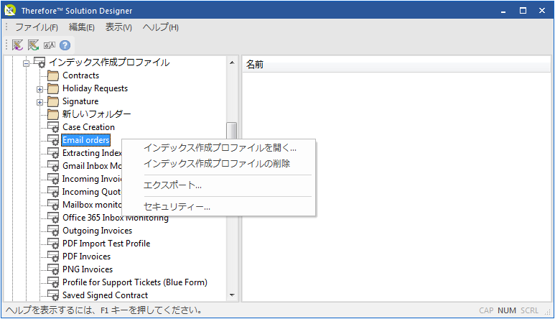Select the PNG Invoices profile
The height and width of the screenshot is (319, 555).
point(88,269)
